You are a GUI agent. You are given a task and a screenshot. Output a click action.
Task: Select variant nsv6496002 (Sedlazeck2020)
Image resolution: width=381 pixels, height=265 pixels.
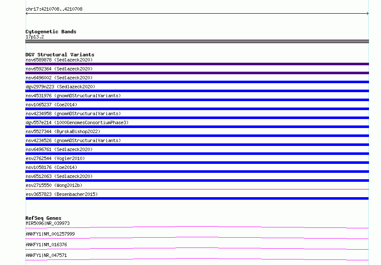59,78
